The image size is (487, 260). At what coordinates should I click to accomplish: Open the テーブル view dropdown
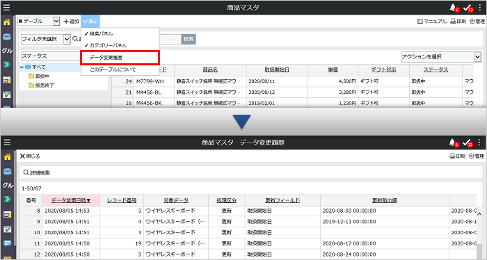[x=38, y=21]
